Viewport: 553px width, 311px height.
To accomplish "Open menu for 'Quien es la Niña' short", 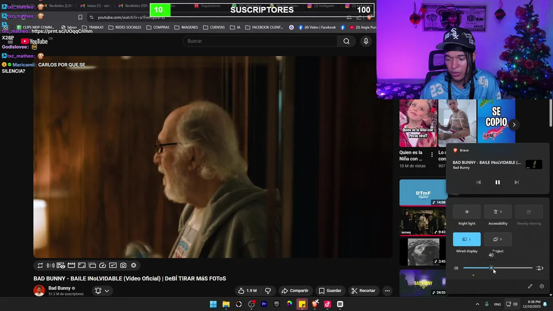I will click(x=432, y=155).
